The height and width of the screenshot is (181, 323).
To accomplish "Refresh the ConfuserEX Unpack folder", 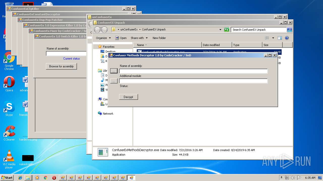I will coord(227,30).
